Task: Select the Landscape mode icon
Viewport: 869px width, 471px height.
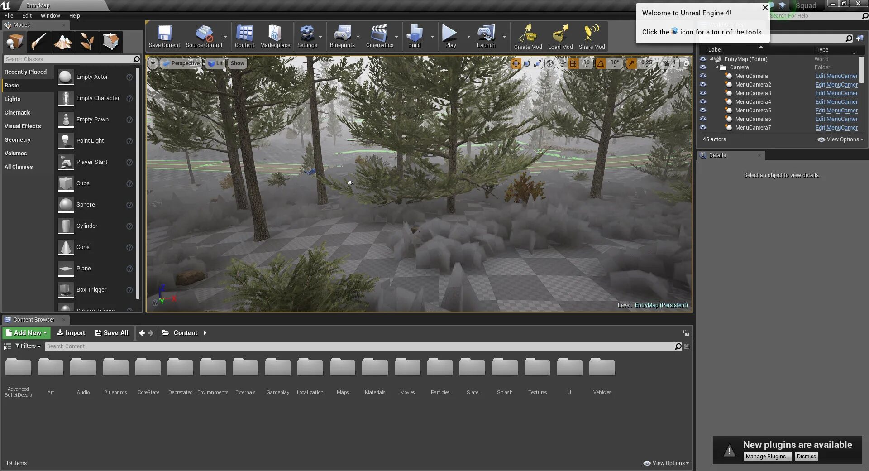Action: (x=63, y=42)
